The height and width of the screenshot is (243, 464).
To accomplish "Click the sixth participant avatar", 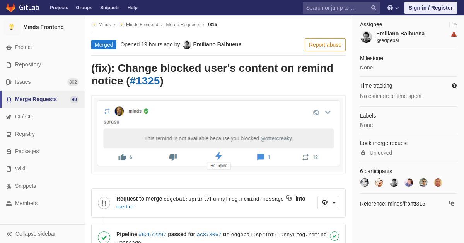I will click(x=438, y=182).
